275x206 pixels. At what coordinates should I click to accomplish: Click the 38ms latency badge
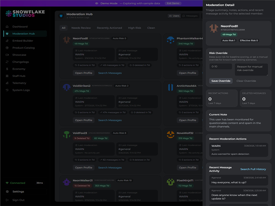tap(40, 183)
